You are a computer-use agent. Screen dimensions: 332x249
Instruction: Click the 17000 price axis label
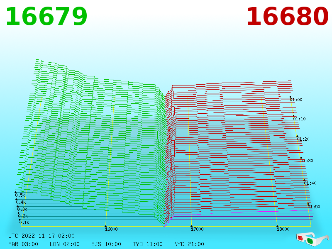click(197, 229)
